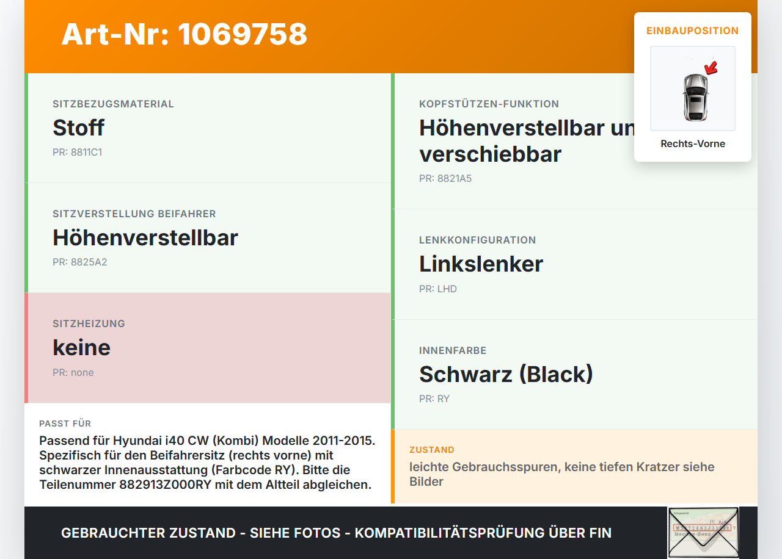This screenshot has width=782, height=559.
Task: Click the EINBAUPOSITION label
Action: click(x=693, y=31)
